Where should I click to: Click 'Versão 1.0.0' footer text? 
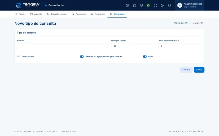[x=68, y=131]
